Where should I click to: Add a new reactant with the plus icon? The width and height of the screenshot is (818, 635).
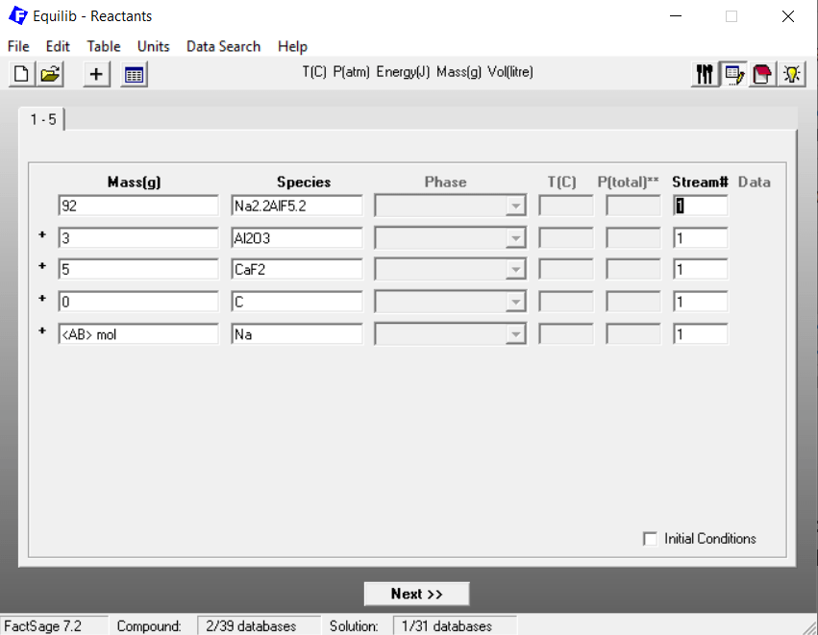click(x=96, y=74)
